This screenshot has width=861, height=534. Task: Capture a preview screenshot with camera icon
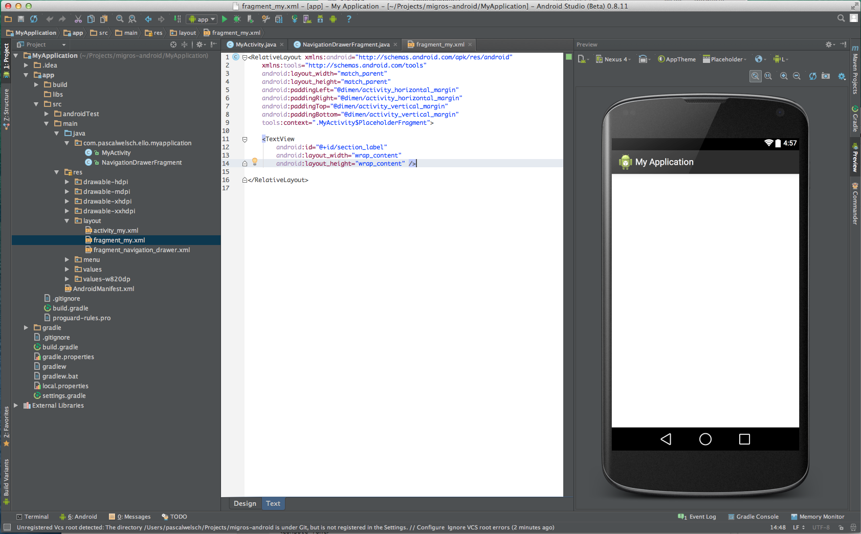pyautogui.click(x=826, y=76)
